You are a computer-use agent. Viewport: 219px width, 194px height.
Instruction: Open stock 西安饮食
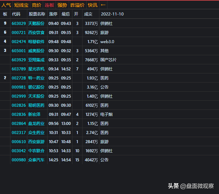[36, 33]
